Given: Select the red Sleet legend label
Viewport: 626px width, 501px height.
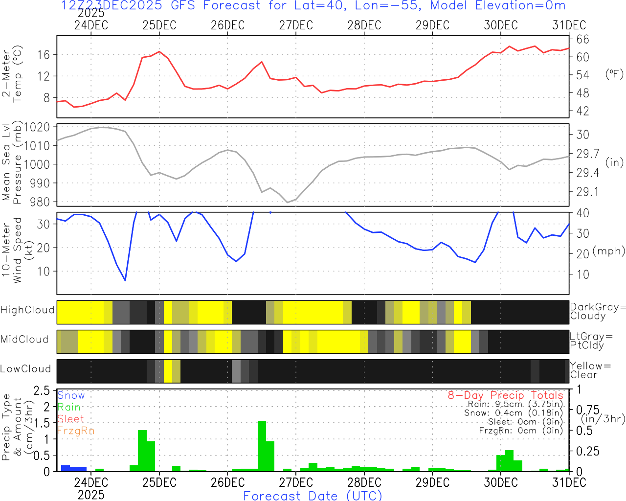Looking at the screenshot, I should point(70,419).
